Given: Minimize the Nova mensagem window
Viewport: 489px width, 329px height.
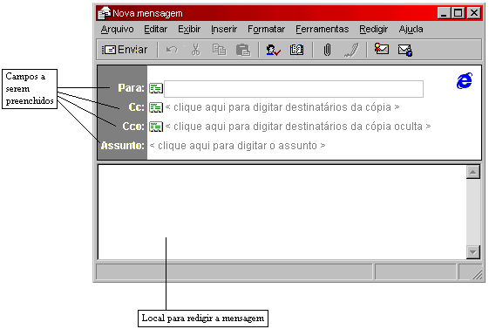Looking at the screenshot, I should [444, 13].
